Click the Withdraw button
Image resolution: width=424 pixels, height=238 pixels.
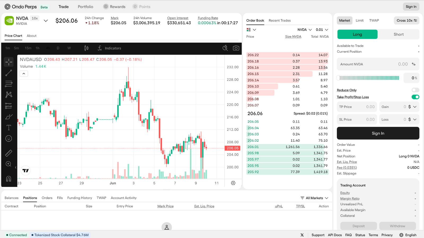click(397, 226)
